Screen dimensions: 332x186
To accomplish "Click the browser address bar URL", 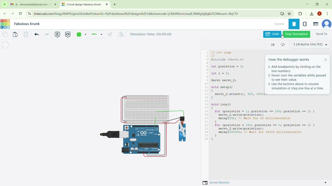I will [136, 14].
